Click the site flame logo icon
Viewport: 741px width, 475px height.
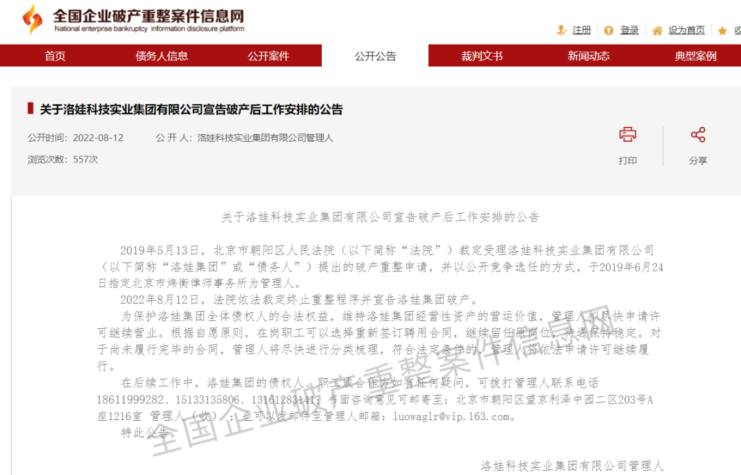click(33, 19)
